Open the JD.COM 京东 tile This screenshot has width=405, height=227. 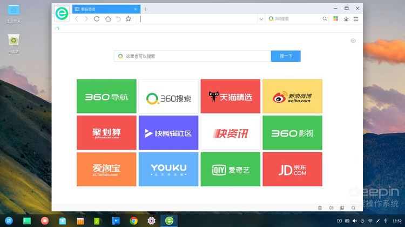point(292,169)
